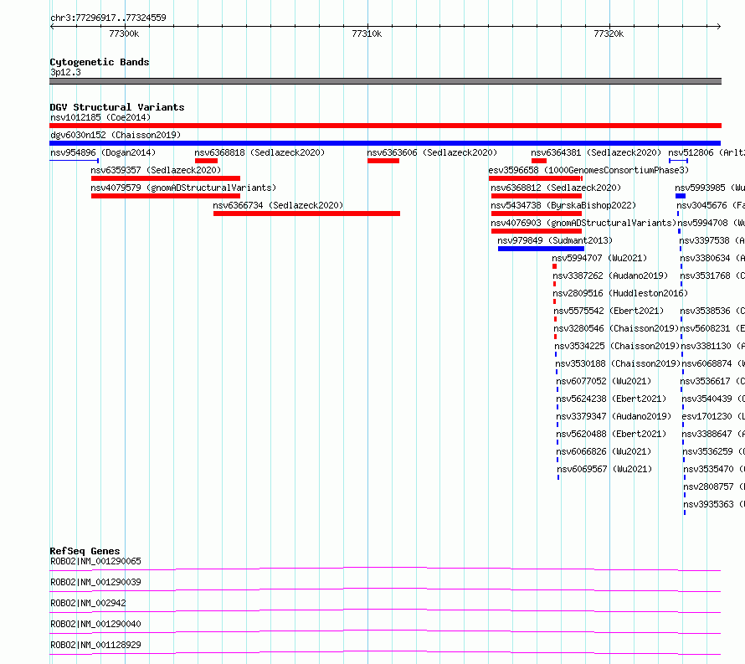This screenshot has height=664, width=745.
Task: Select ROBO2|NM_002942 transcript label
Action: tap(89, 603)
